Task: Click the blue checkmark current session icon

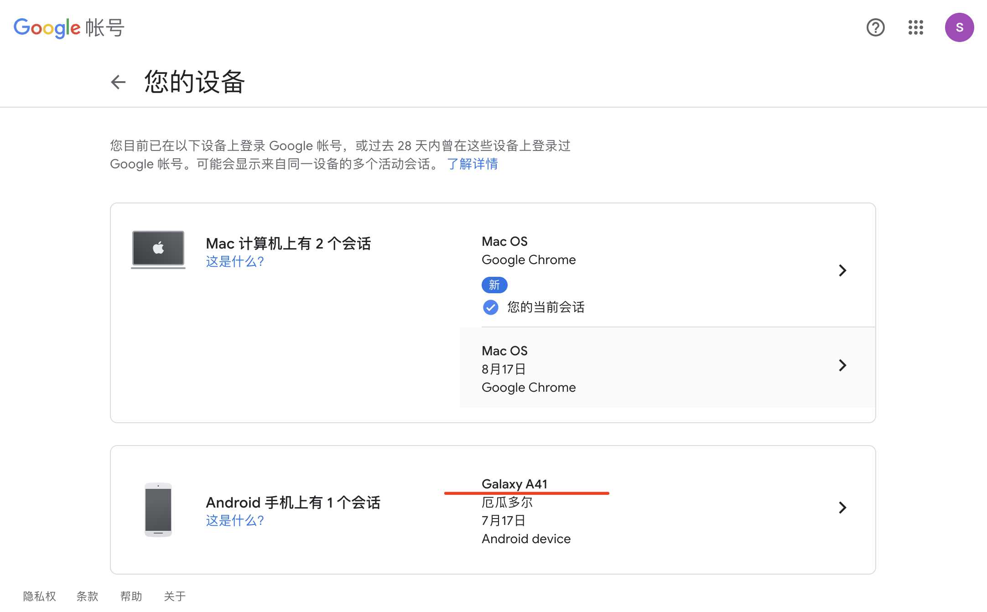Action: (490, 307)
